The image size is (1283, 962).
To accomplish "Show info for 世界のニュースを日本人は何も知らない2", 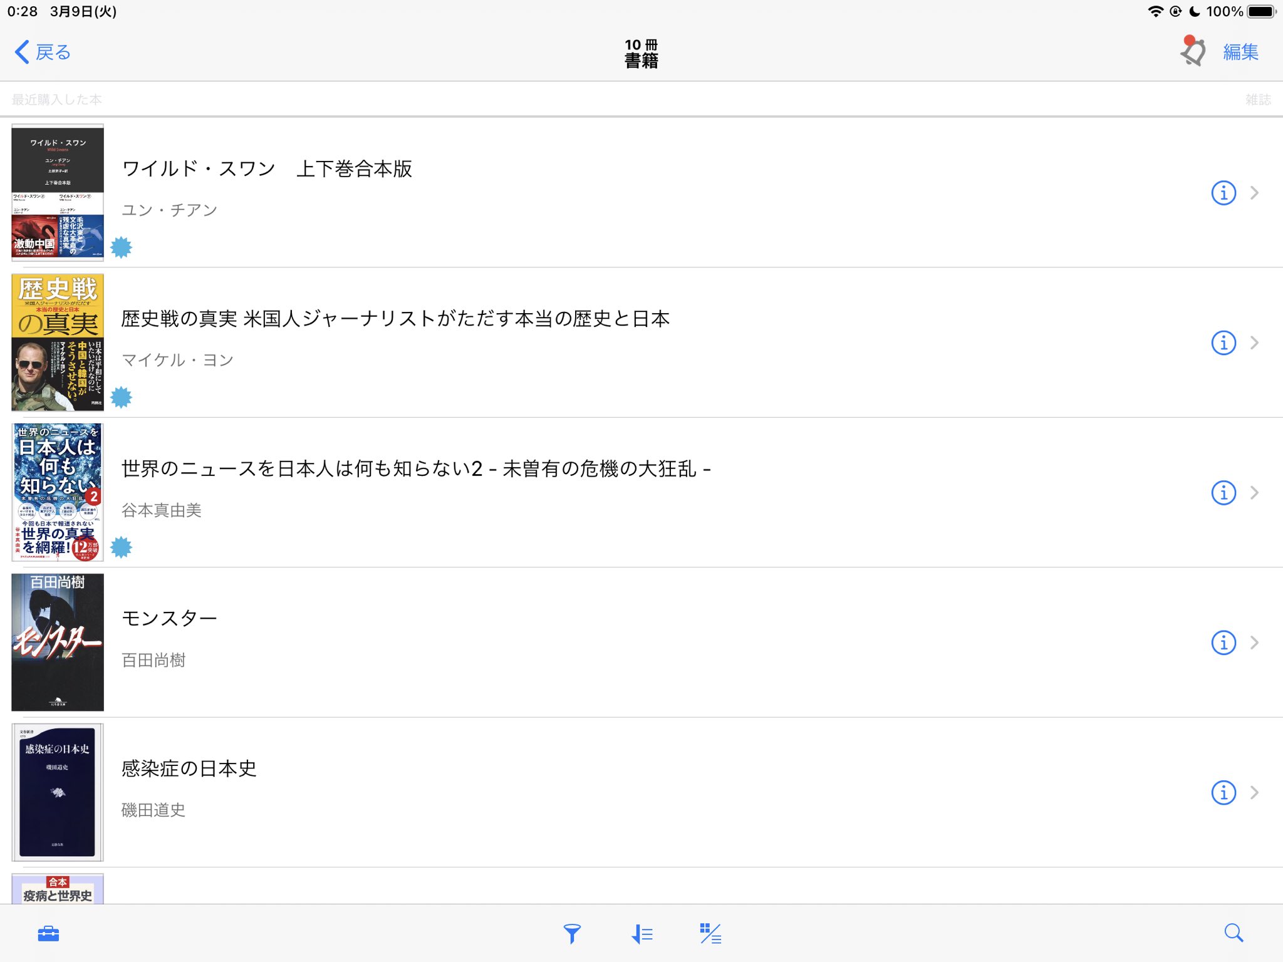I will tap(1223, 493).
